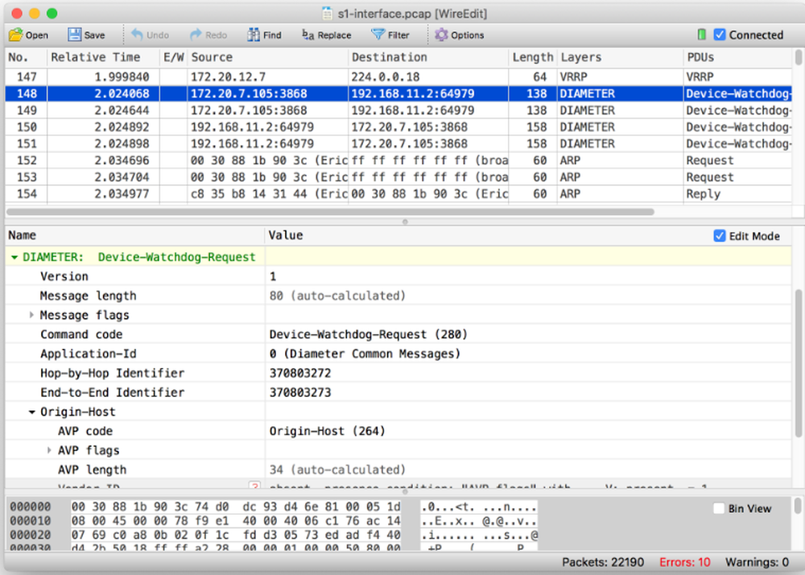Click the splitter handle between list and details
The height and width of the screenshot is (575, 805).
tap(405, 221)
